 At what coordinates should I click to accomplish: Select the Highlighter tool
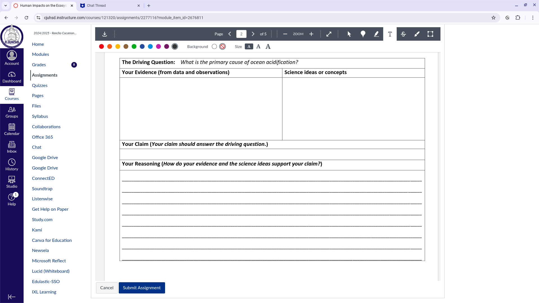(376, 34)
